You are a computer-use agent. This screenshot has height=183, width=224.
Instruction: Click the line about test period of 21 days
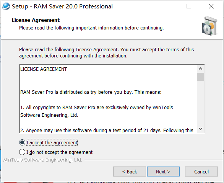pos(107,130)
